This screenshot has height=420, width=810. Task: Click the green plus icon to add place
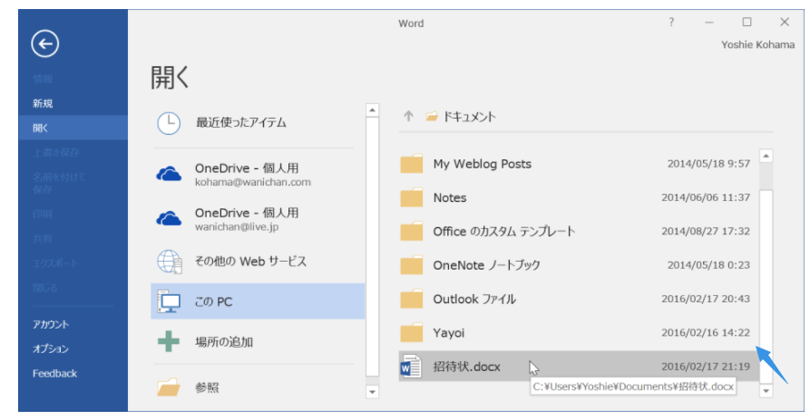click(169, 341)
